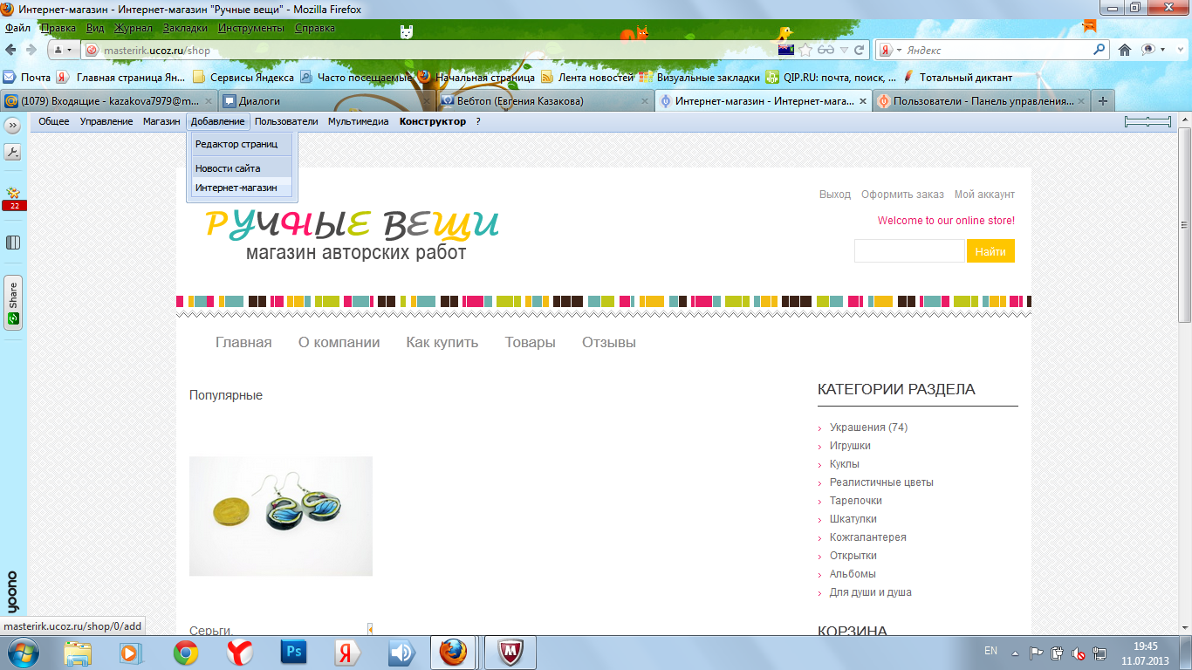Click the star icon with 22 badge
This screenshot has width=1192, height=670.
pos(13,199)
